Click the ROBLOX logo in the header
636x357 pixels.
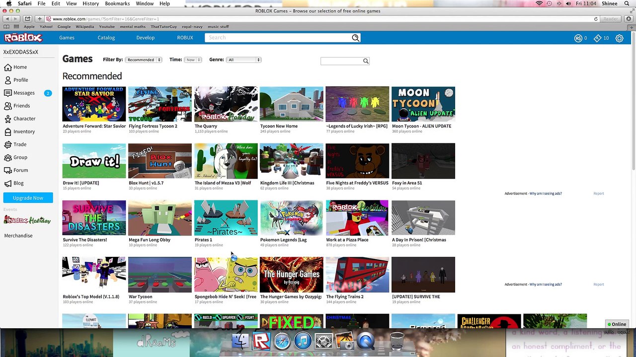pos(23,38)
